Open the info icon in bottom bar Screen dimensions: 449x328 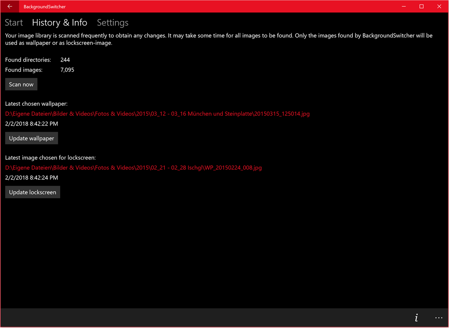tap(416, 318)
